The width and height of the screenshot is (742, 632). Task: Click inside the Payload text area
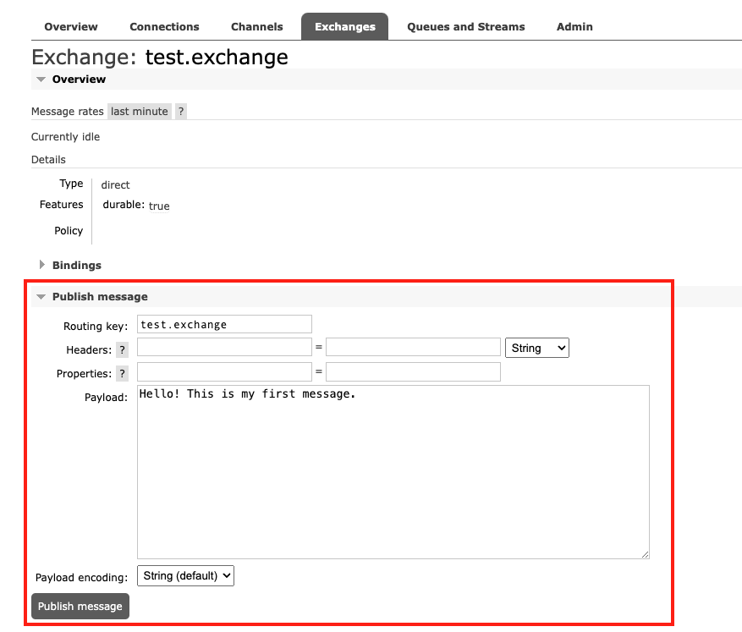click(393, 472)
